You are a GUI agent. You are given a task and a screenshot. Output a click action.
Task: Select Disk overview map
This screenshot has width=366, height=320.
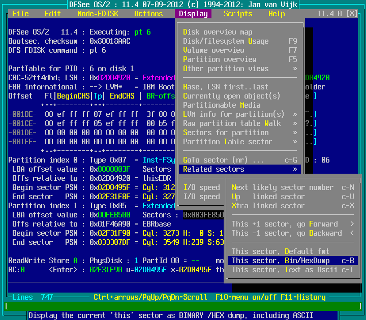(240, 32)
